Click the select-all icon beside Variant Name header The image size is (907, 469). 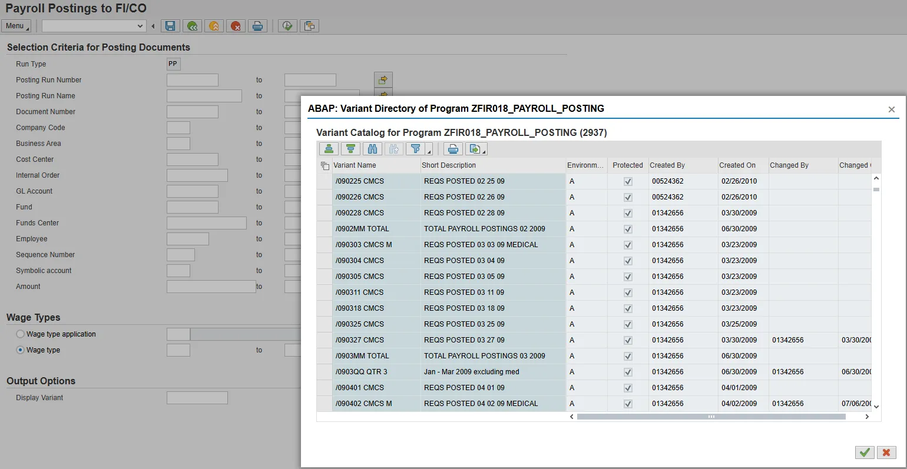pos(325,165)
